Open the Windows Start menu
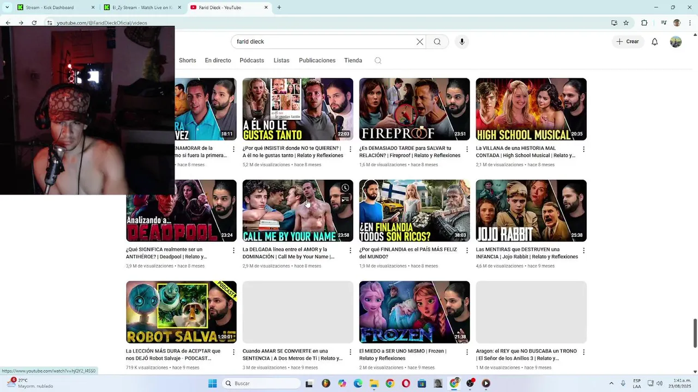This screenshot has height=392, width=698. [x=213, y=383]
